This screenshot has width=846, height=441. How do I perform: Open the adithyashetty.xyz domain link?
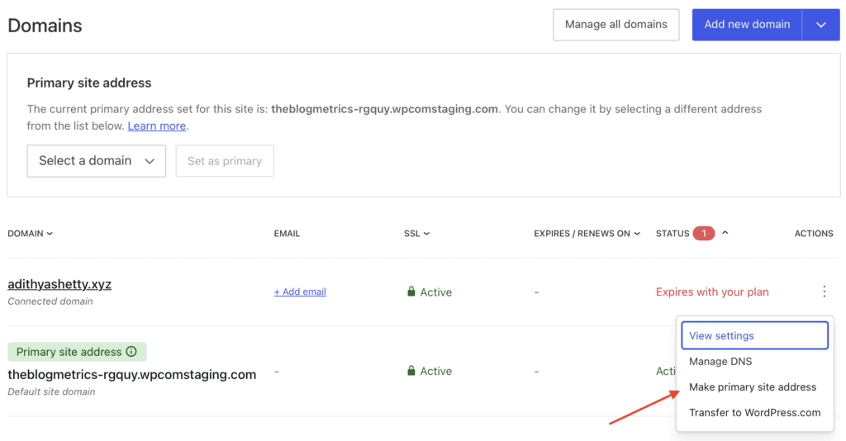pos(59,284)
